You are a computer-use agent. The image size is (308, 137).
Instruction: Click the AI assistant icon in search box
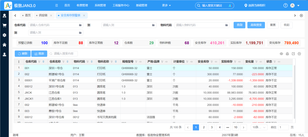tap(230, 5)
